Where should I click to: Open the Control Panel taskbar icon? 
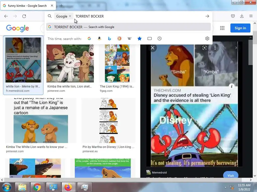tap(53, 187)
